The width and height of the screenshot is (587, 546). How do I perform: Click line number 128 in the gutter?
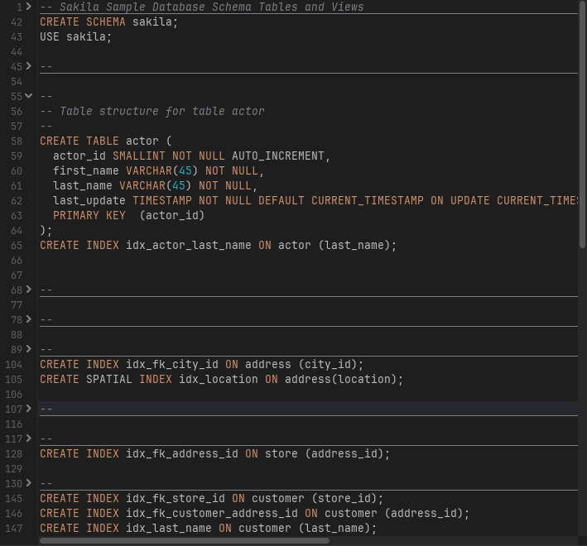coord(15,453)
